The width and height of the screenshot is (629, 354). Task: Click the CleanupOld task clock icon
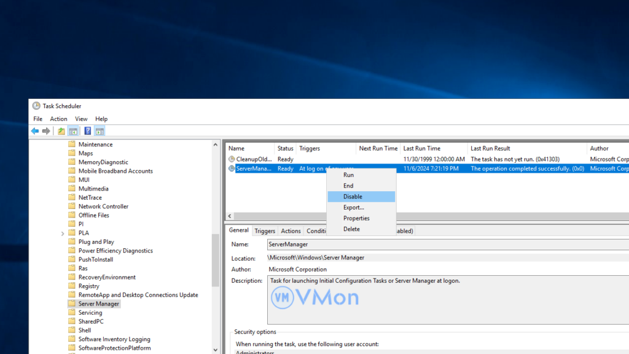pyautogui.click(x=232, y=159)
